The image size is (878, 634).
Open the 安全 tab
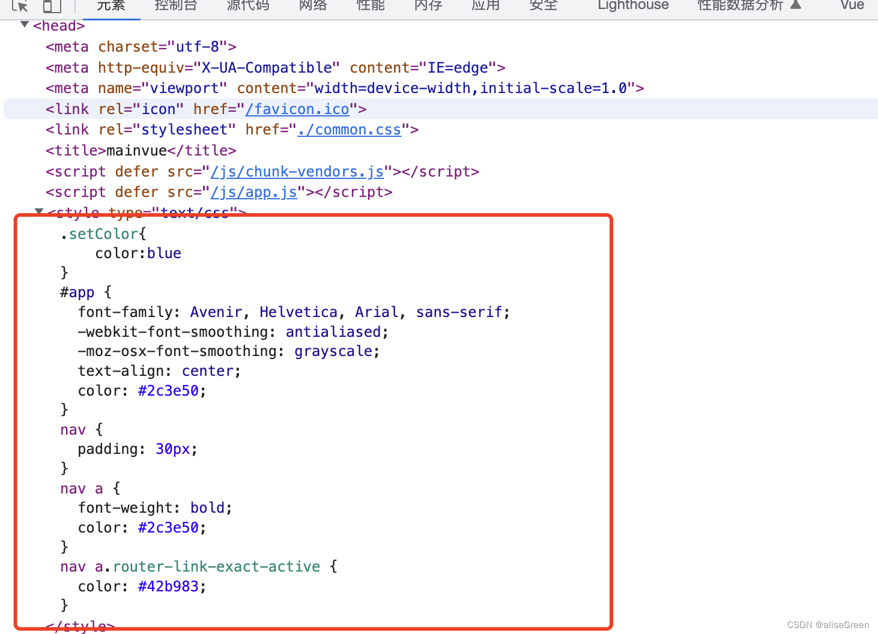click(x=543, y=5)
